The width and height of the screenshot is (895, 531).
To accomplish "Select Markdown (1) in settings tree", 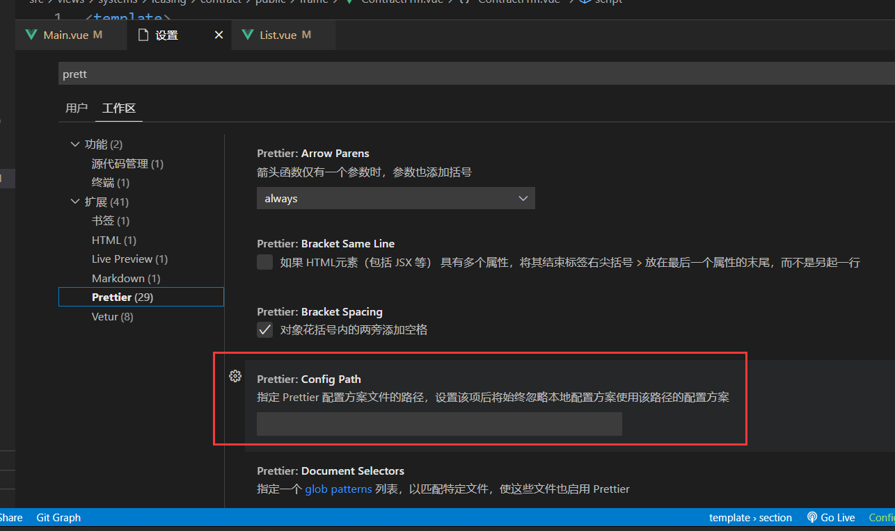I will coord(126,279).
